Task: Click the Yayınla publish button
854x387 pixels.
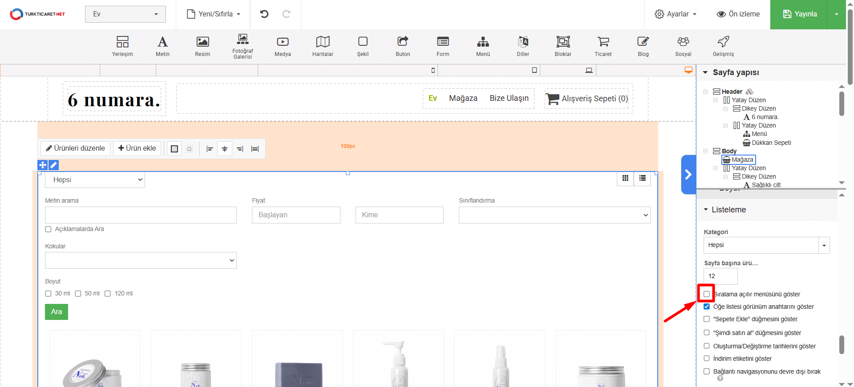Action: pos(799,14)
